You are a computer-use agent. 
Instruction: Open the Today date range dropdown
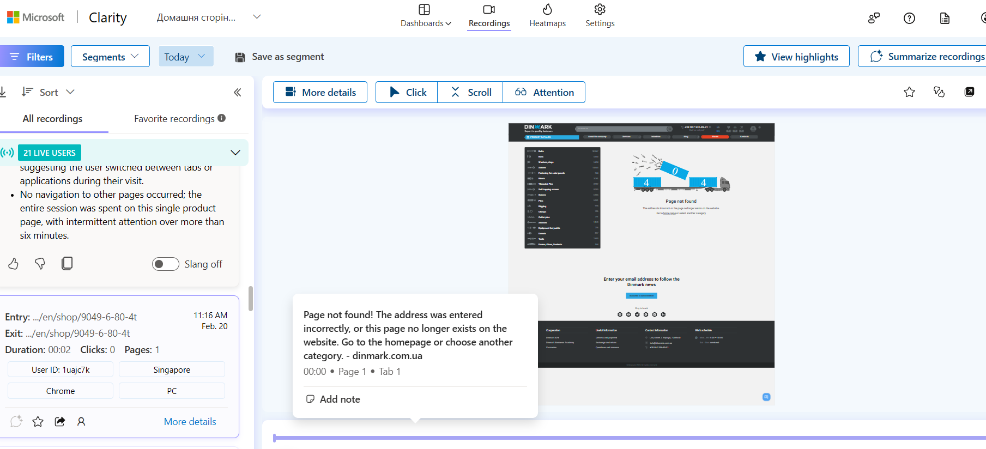click(185, 56)
